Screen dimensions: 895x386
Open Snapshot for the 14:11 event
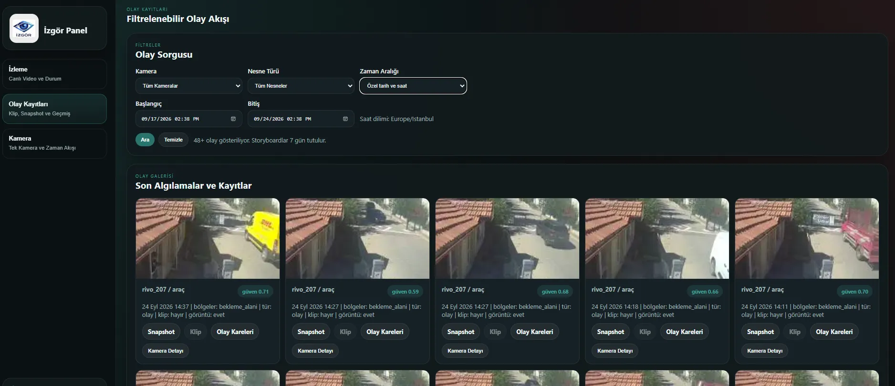coord(760,332)
